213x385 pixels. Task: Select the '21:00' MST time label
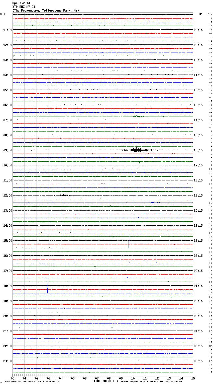(8, 331)
